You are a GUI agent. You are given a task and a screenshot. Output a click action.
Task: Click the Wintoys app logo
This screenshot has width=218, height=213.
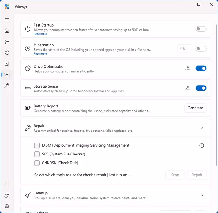(7, 7)
